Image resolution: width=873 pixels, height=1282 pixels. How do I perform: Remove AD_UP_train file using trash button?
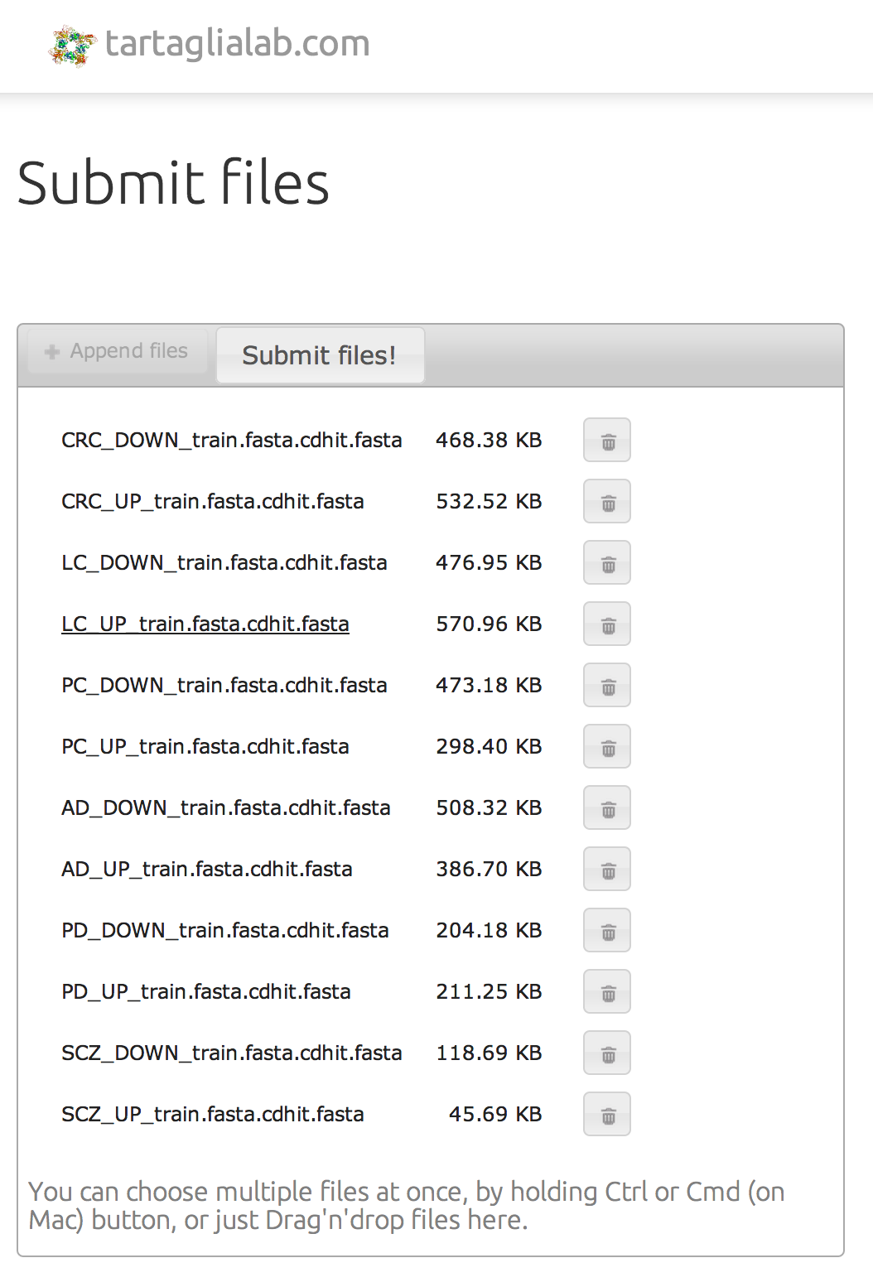606,869
